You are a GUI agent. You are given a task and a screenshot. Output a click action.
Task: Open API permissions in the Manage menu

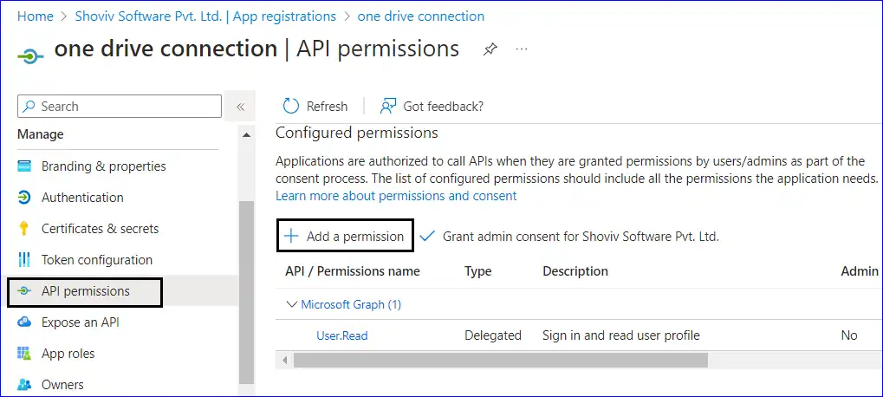click(x=85, y=291)
